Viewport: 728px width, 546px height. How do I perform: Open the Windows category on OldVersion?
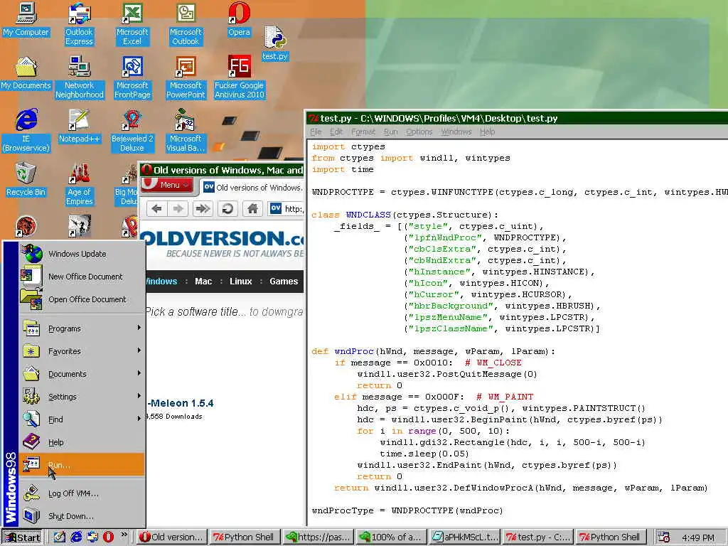tap(161, 282)
